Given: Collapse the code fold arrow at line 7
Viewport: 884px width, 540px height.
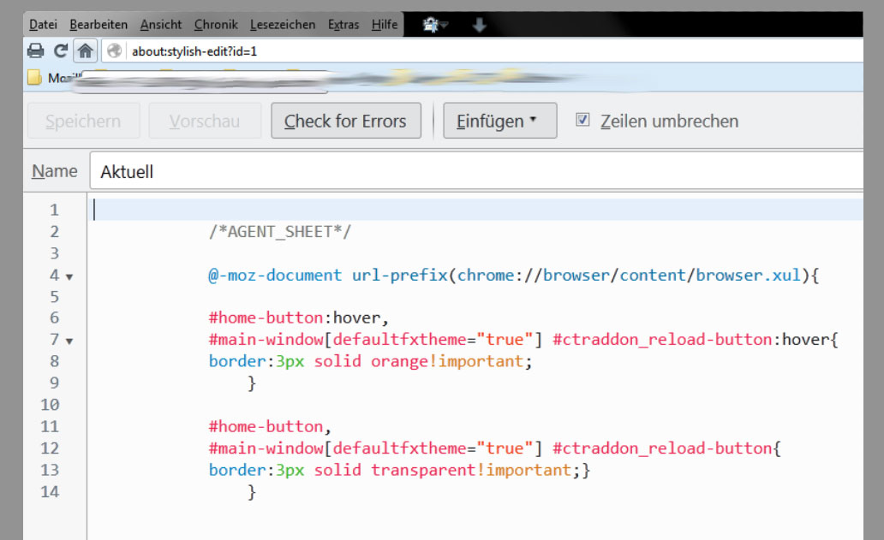Looking at the screenshot, I should 69,341.
